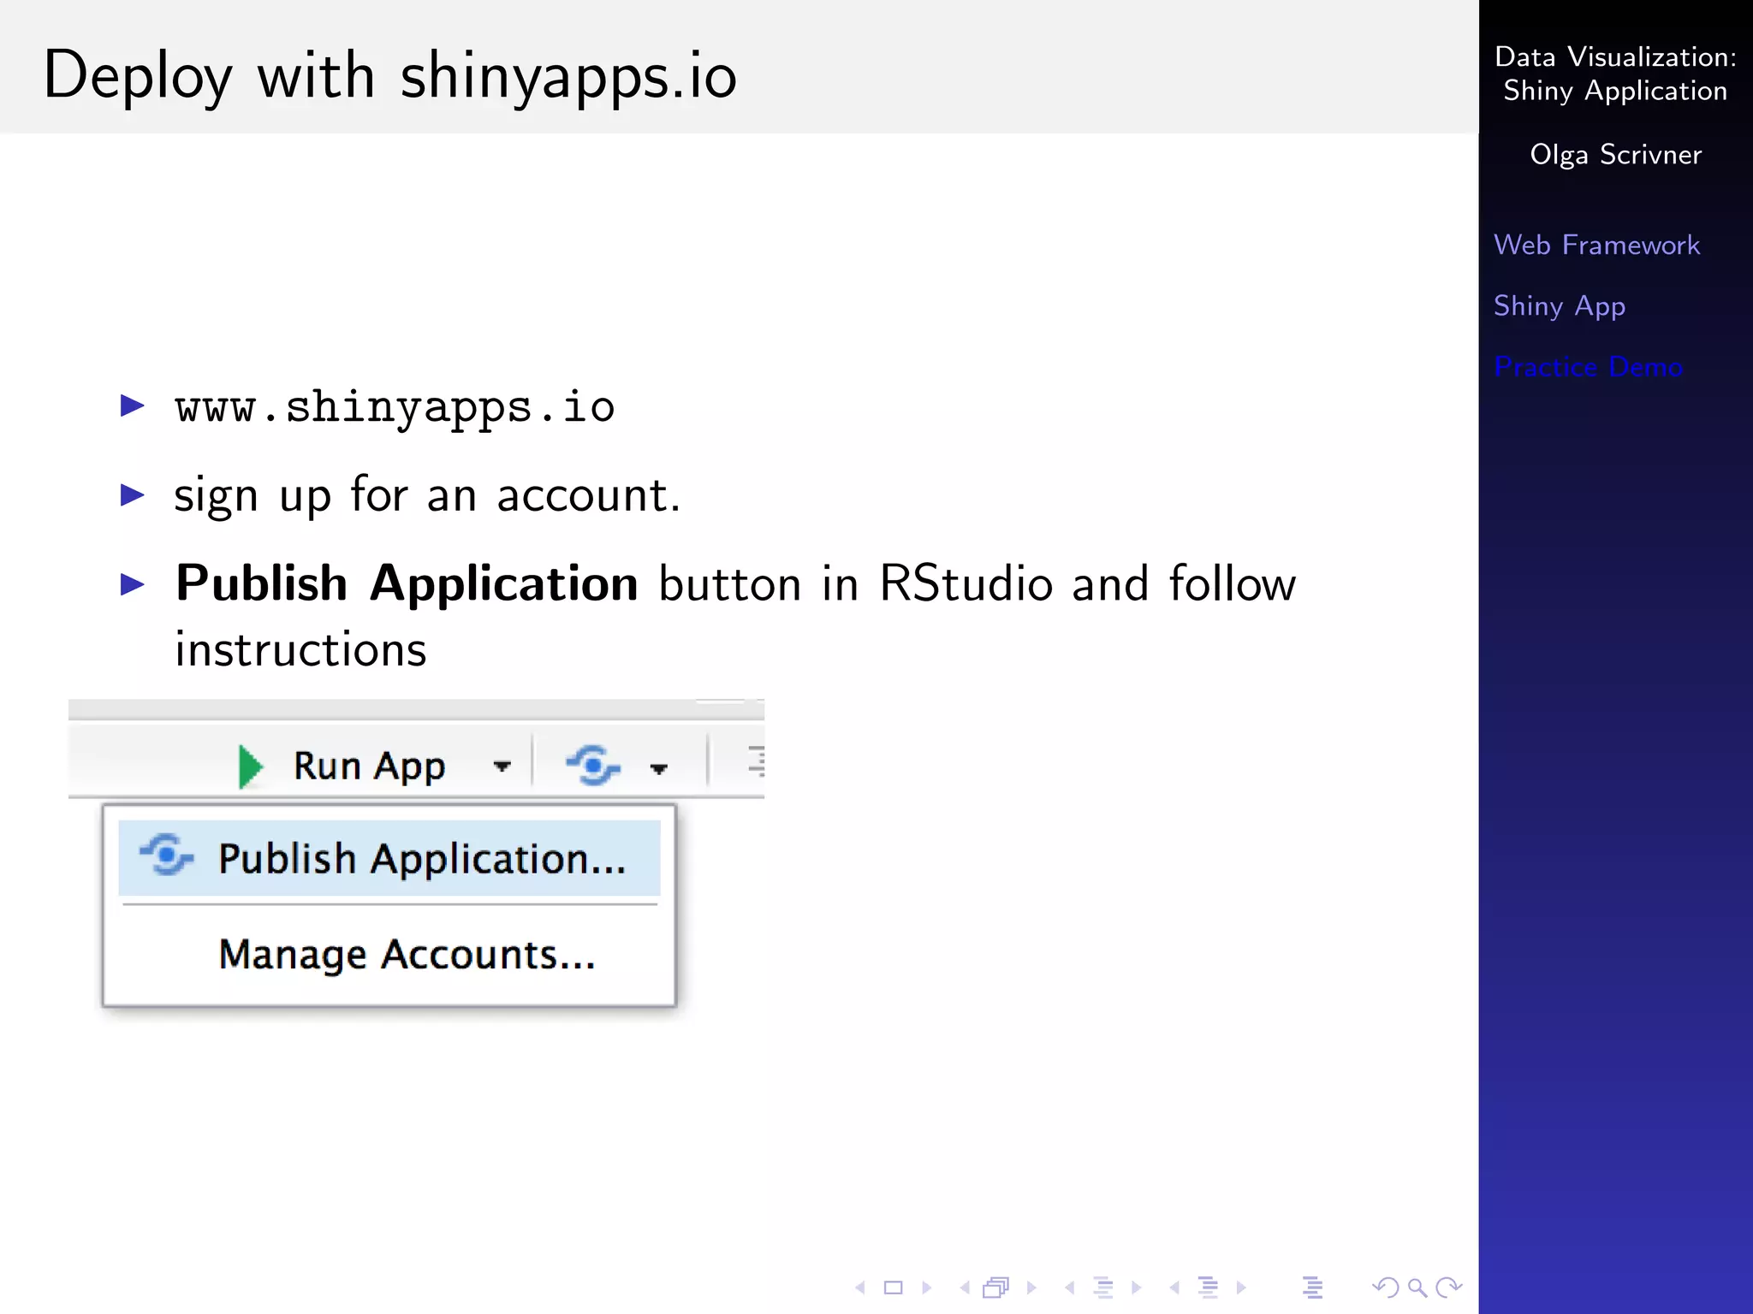This screenshot has height=1314, width=1753.
Task: Click the slide heading Deploy with shinyapps.io
Action: 390,77
